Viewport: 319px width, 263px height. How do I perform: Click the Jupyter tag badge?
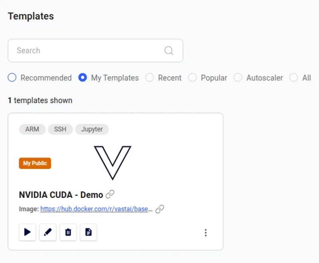pos(92,129)
